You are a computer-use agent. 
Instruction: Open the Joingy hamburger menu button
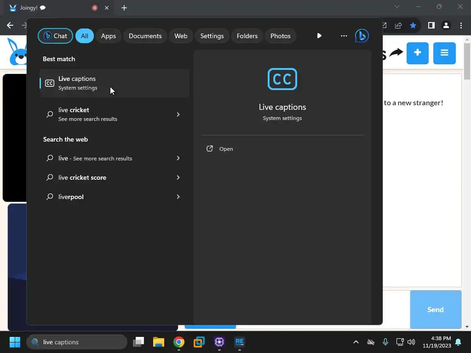tap(444, 53)
